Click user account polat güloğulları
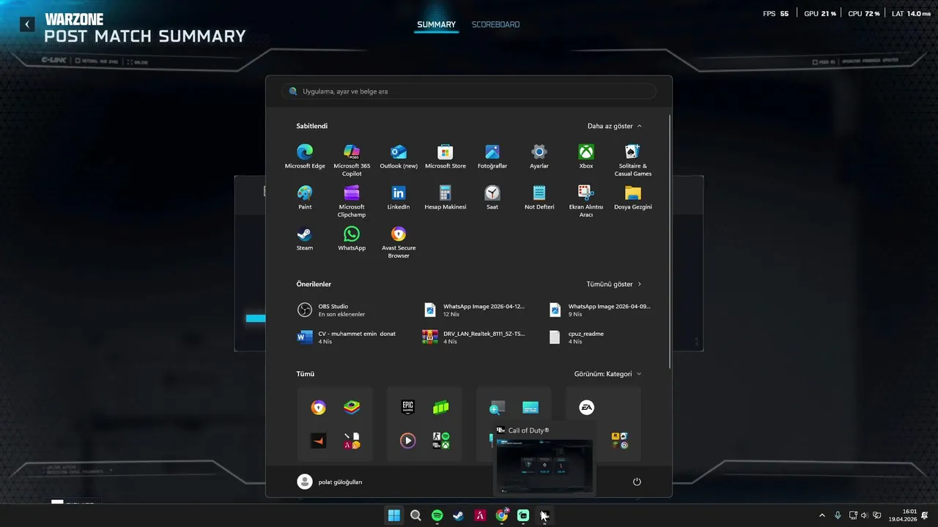Screen dimensions: 938x527 pyautogui.click(x=330, y=482)
